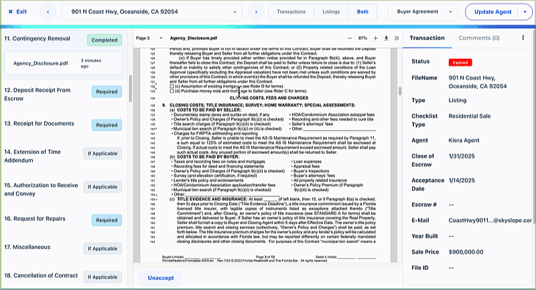Switch to the Transaction panel tab
Image resolution: width=536 pixels, height=290 pixels.
click(x=427, y=38)
